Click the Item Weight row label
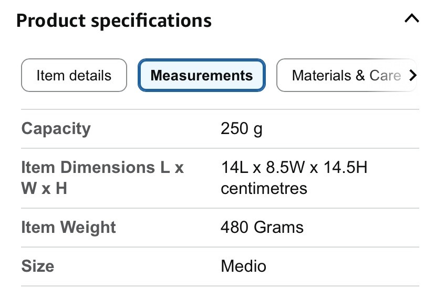Screen dimensions: 435x287 [68, 228]
